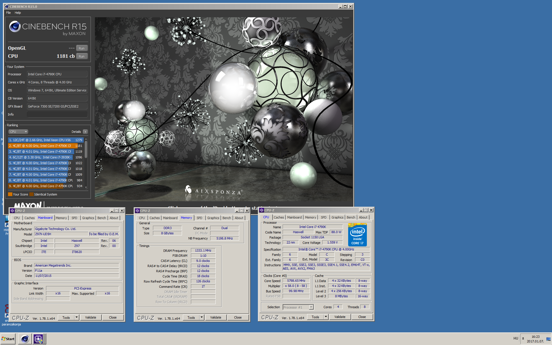Click Validate in Memory CPU-Z window
This screenshot has width=552, height=345.
point(216,317)
